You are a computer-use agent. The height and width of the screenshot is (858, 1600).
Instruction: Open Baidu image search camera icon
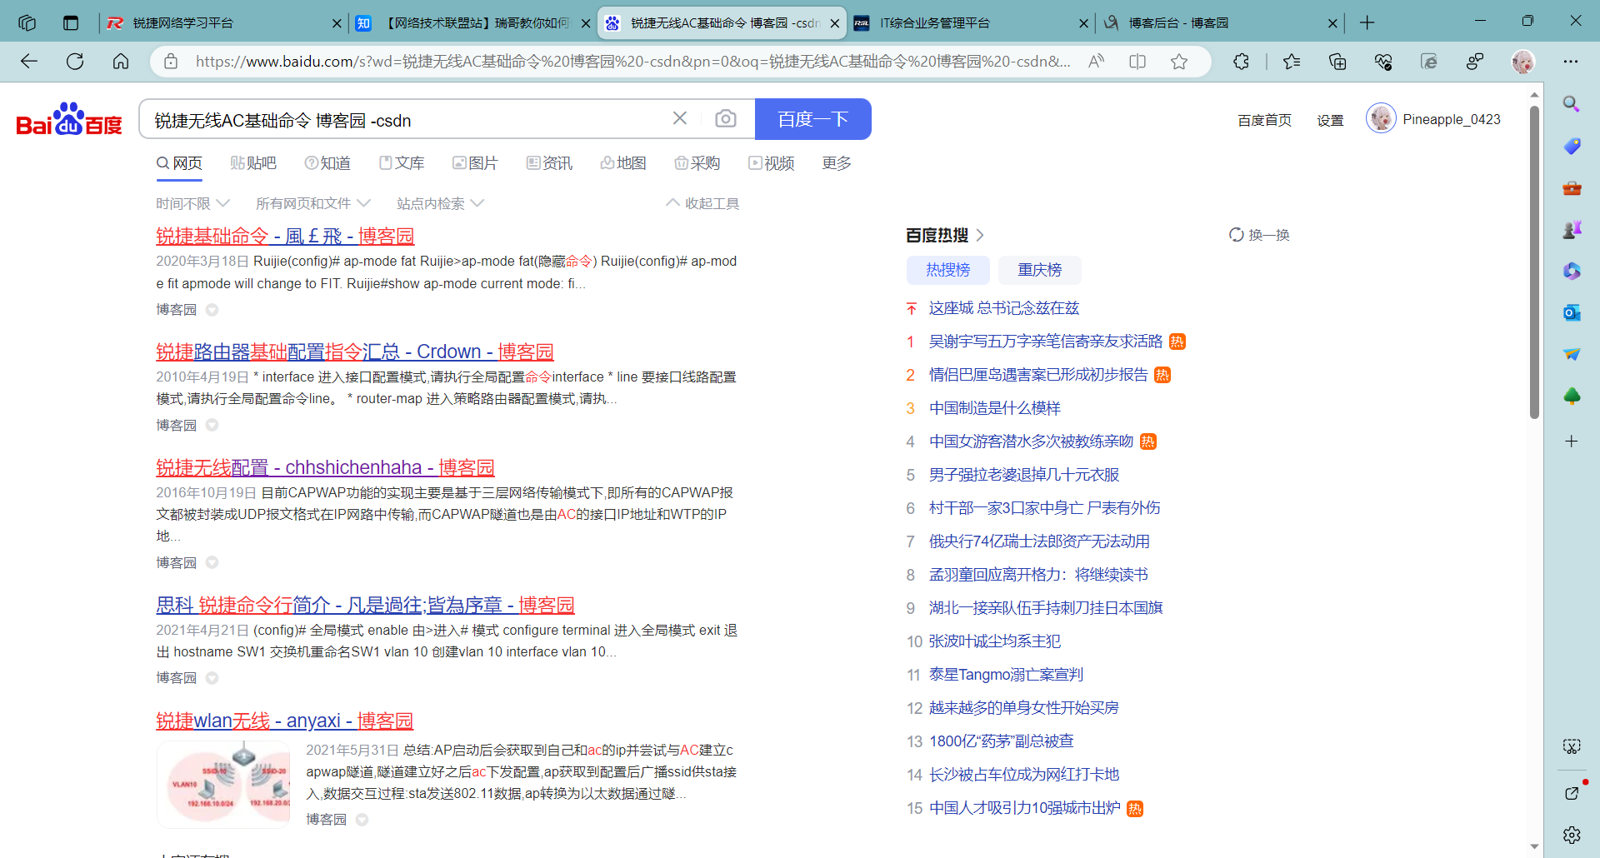(x=726, y=118)
